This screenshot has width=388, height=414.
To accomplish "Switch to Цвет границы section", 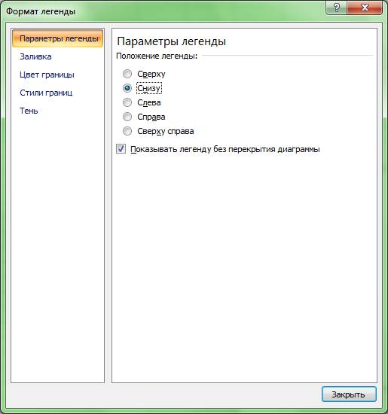I will [47, 75].
